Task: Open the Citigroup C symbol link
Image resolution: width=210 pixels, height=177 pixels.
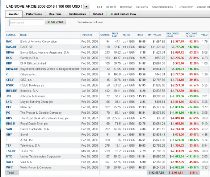Action: click(x=7, y=75)
